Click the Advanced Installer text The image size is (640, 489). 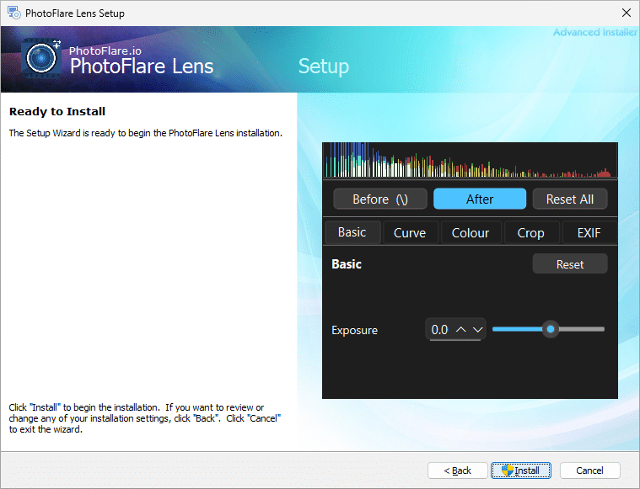pyautogui.click(x=595, y=32)
